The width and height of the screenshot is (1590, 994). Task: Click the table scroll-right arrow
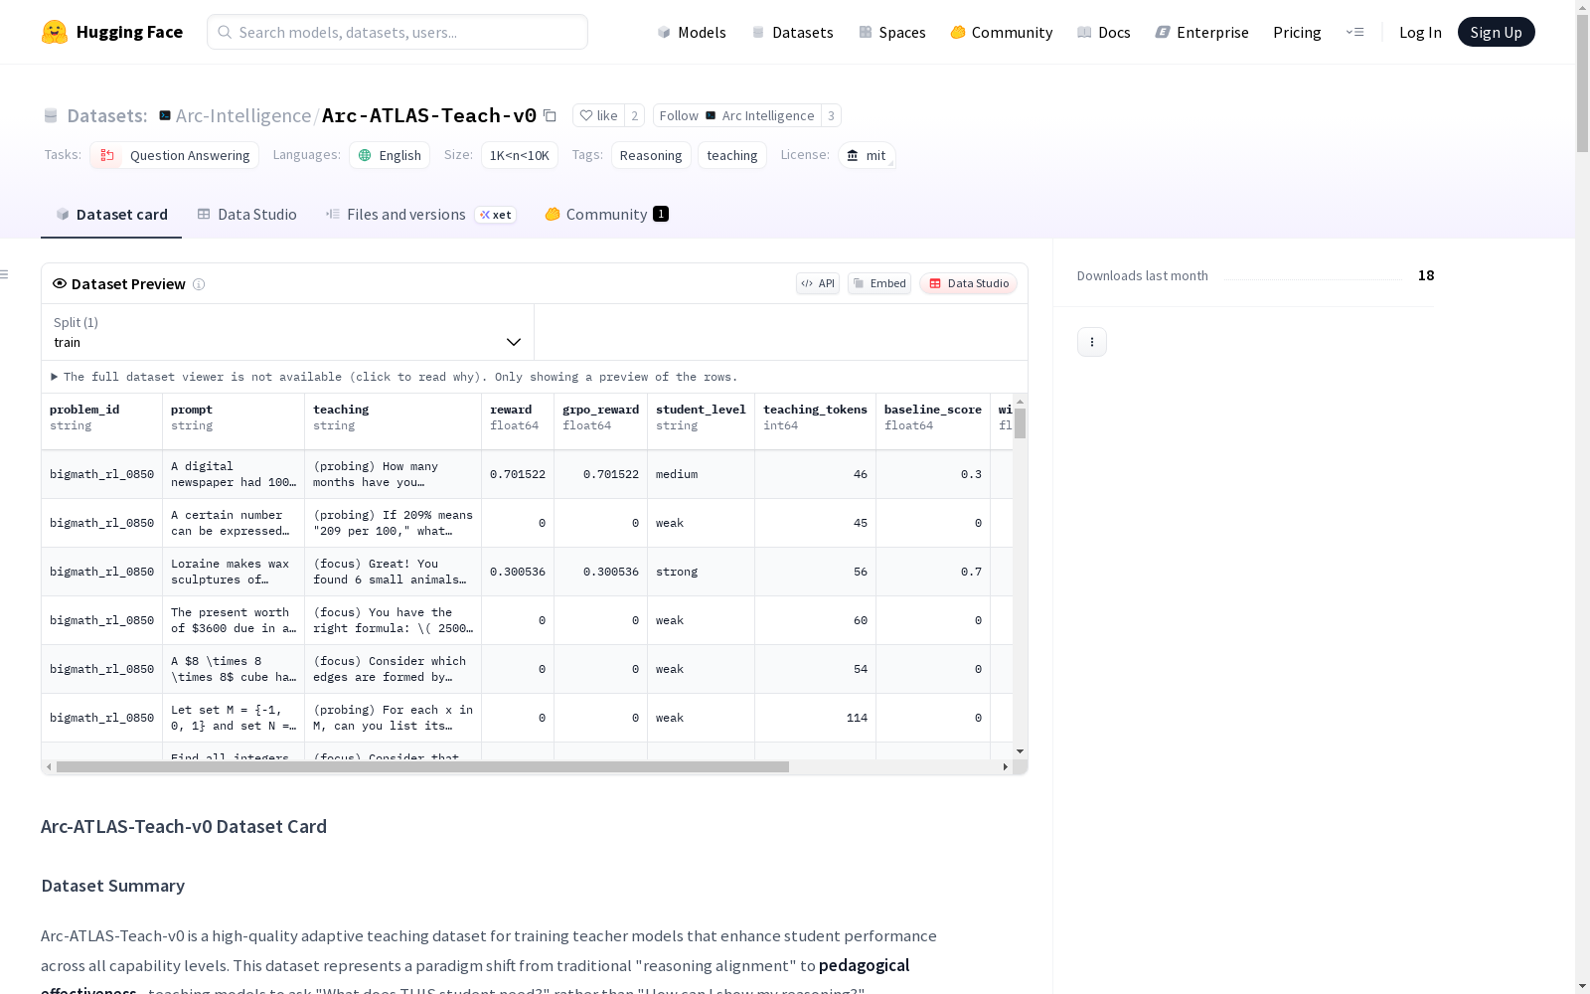(1006, 767)
